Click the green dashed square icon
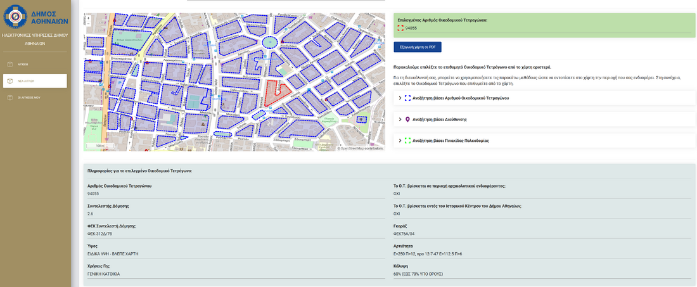The image size is (697, 287). 407,141
